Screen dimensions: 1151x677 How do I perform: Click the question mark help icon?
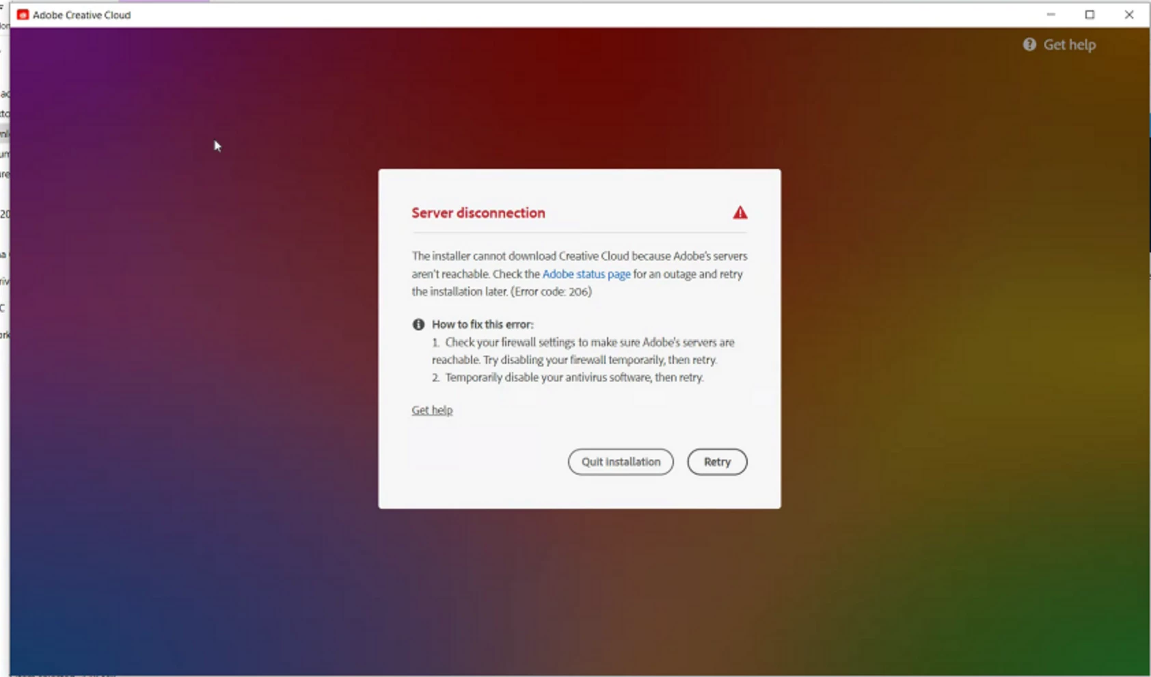[1029, 44]
